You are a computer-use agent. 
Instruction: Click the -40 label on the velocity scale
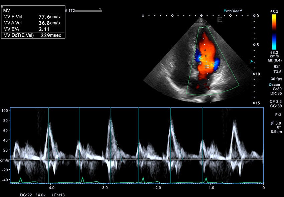click(5, 180)
